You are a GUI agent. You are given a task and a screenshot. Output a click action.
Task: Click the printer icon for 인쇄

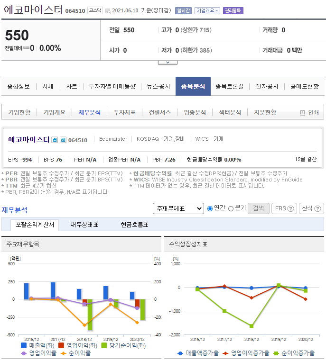point(302,113)
